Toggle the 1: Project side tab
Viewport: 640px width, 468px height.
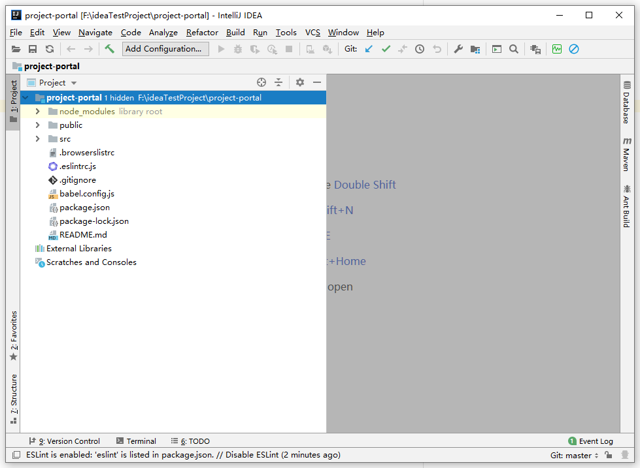(13, 102)
